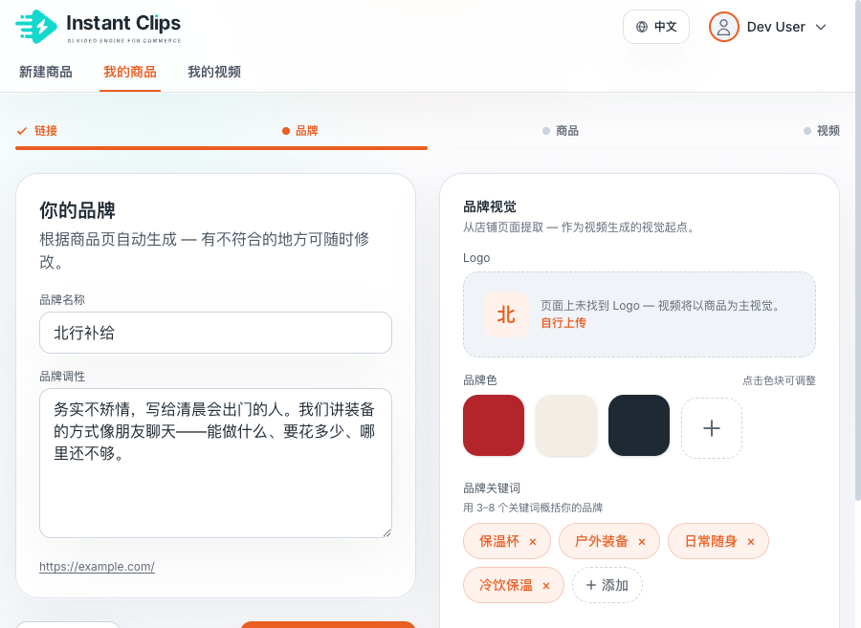The width and height of the screenshot is (861, 628).
Task: Add a new brand color with plus
Action: pos(712,428)
